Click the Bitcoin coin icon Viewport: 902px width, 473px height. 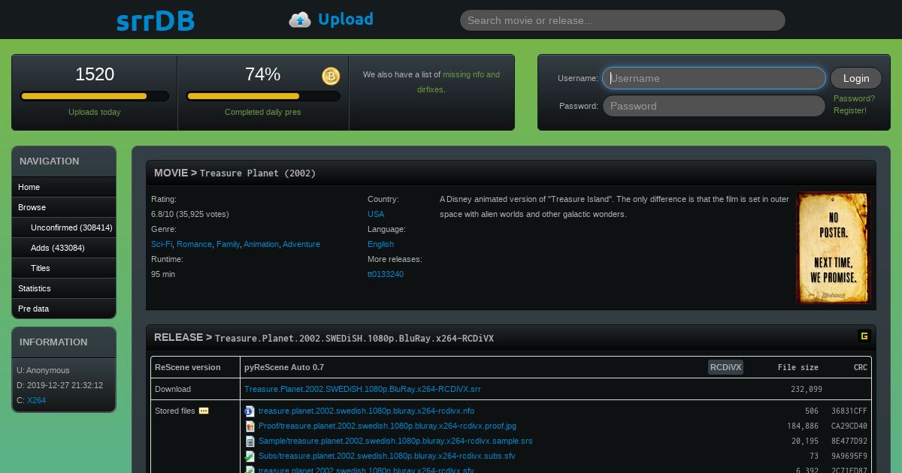[x=331, y=76]
